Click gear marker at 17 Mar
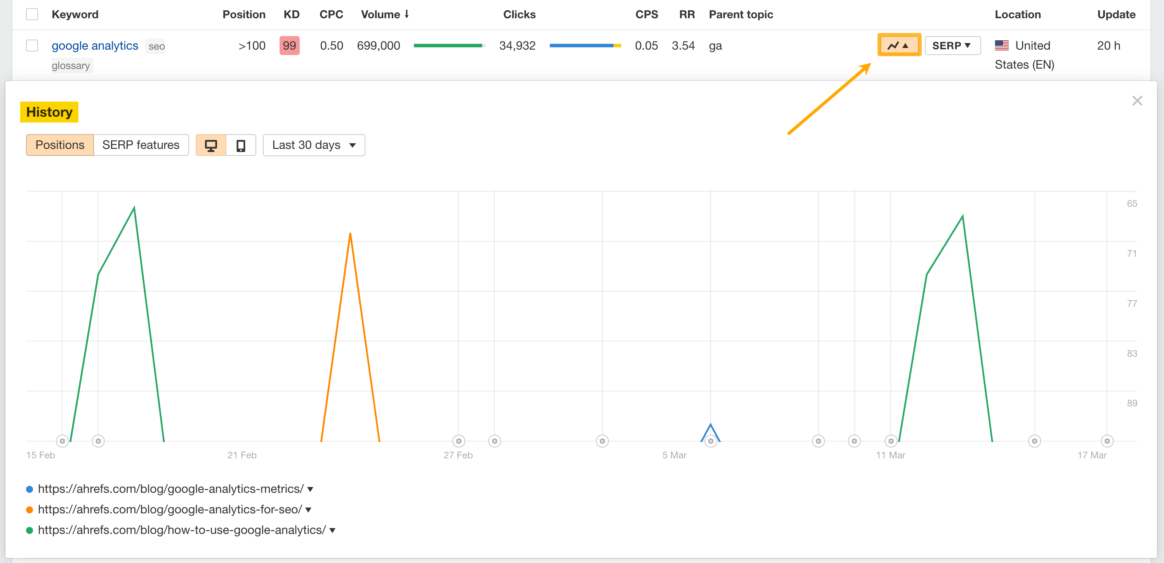 click(x=1107, y=441)
